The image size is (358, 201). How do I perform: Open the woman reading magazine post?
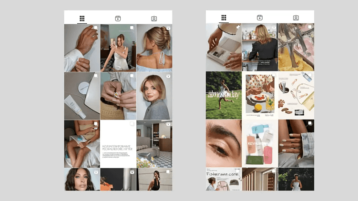pyautogui.click(x=82, y=144)
